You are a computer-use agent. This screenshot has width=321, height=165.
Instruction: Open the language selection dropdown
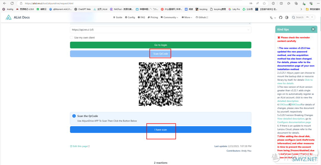tap(272, 17)
